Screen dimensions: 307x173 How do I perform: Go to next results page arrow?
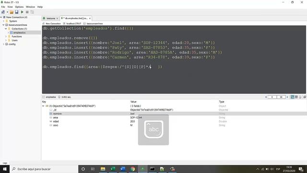[287, 97]
